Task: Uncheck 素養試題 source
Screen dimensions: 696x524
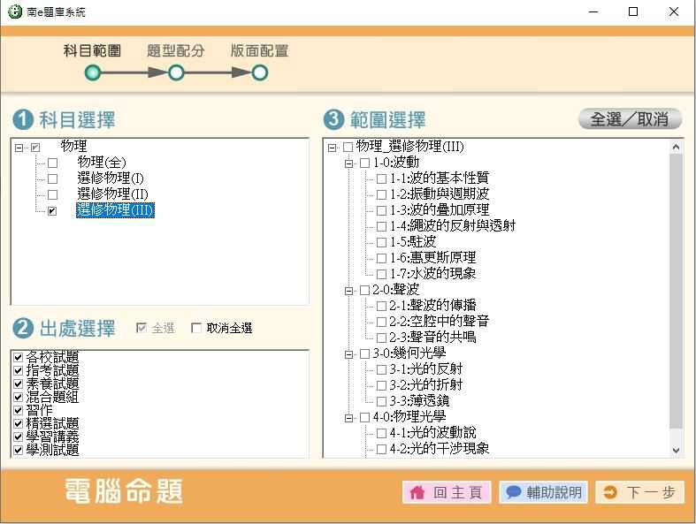Action: coord(18,384)
